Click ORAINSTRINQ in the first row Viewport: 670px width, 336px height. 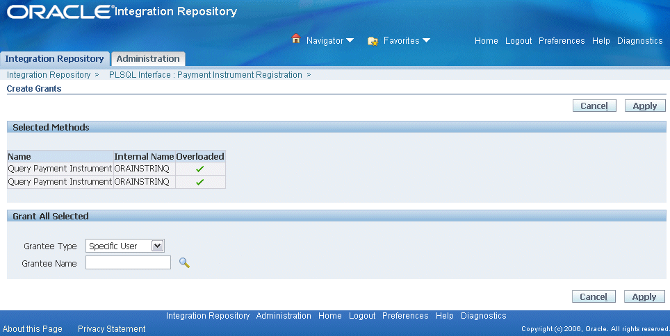tap(142, 169)
